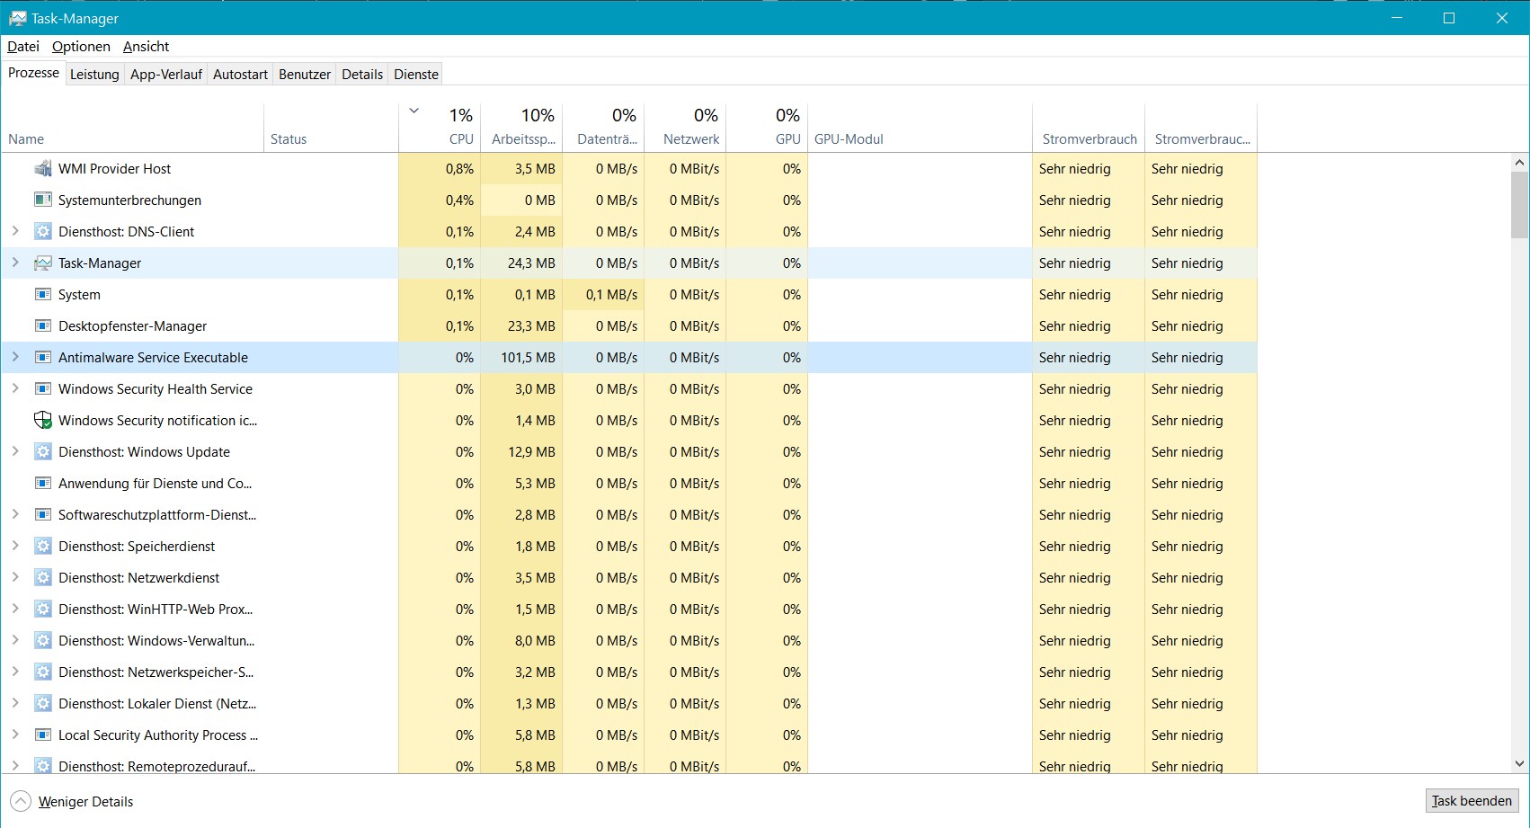
Task: Sort by the GPU usage column header
Action: click(767, 128)
